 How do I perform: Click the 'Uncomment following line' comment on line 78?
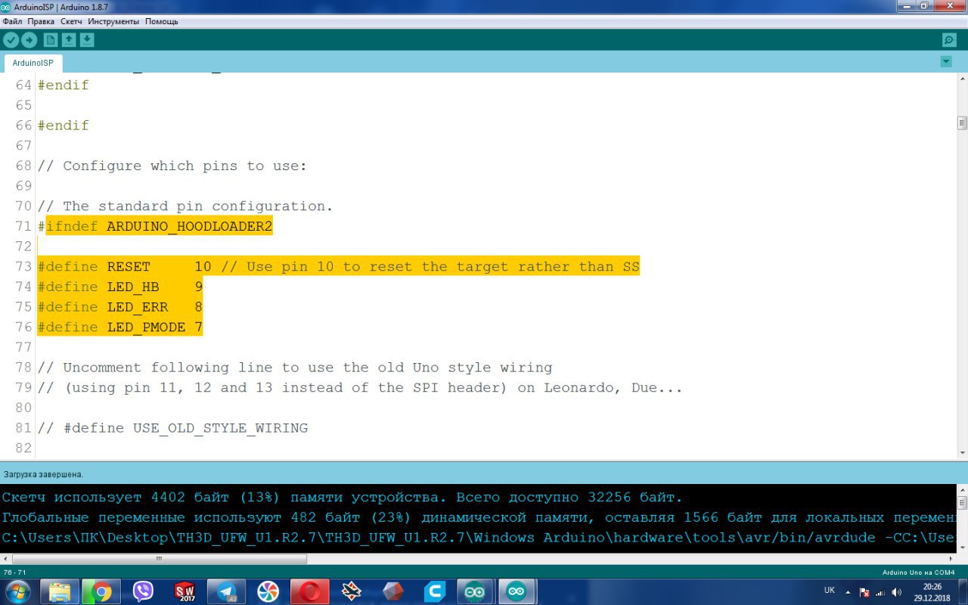(295, 368)
